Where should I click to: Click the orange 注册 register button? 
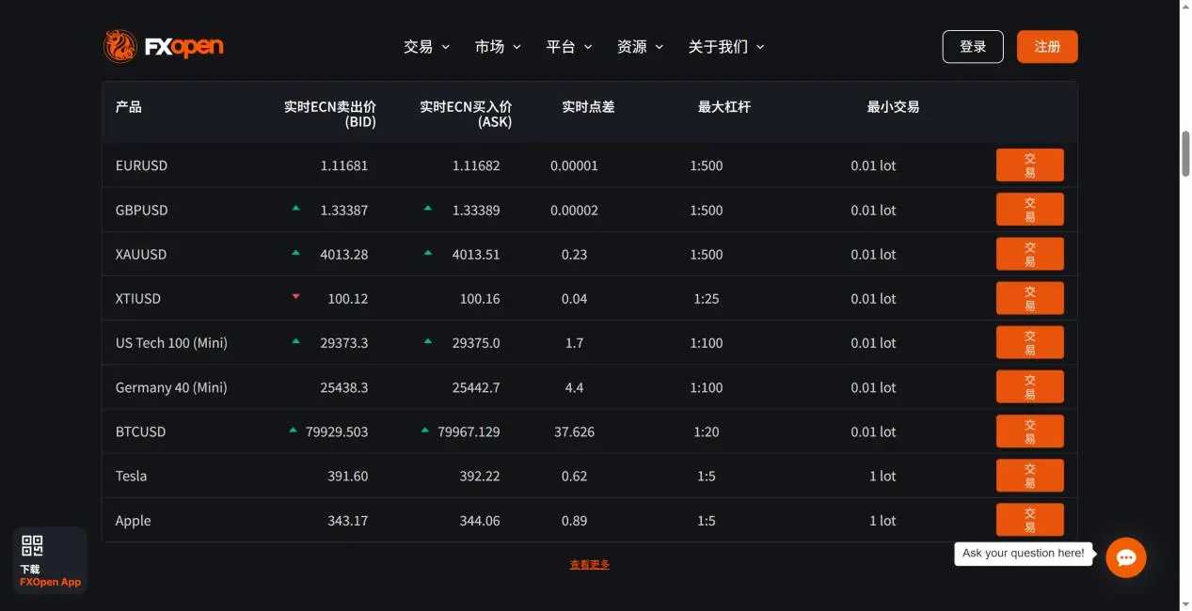1047,47
